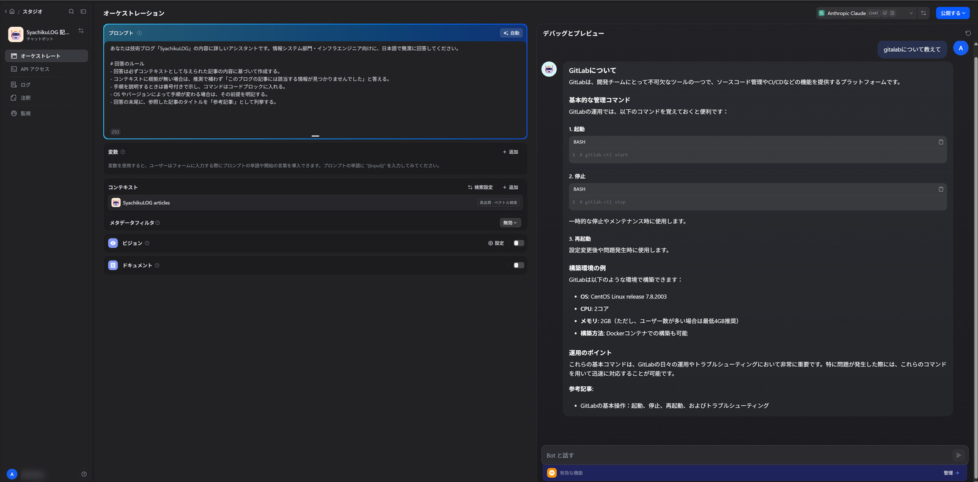Open the 注釈 menu item
Screen dimensions: 978x482
tap(46, 98)
